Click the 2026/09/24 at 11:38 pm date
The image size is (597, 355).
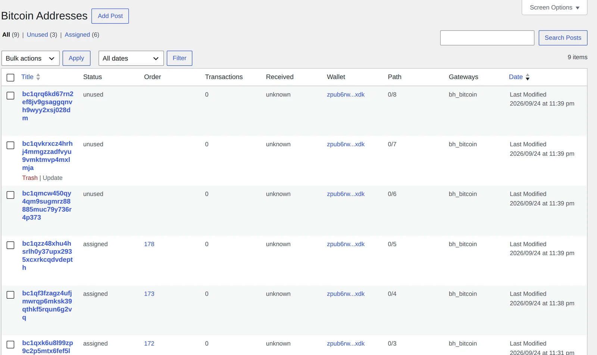click(x=542, y=303)
